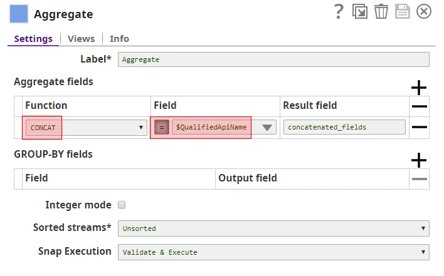
Task: Switch to the Info tab
Action: pyautogui.click(x=119, y=39)
